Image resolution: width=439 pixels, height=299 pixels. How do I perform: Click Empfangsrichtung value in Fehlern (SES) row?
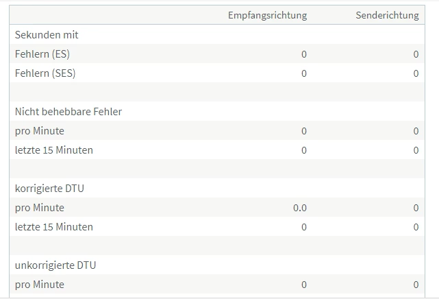304,73
